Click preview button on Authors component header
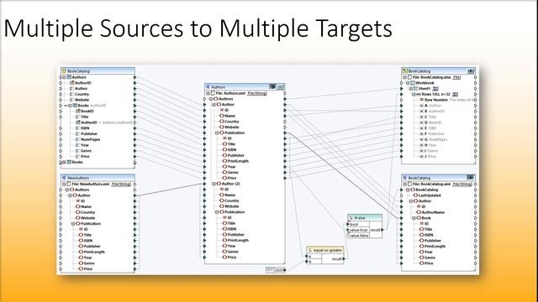Image resolution: width=538 pixels, height=302 pixels. point(272,87)
